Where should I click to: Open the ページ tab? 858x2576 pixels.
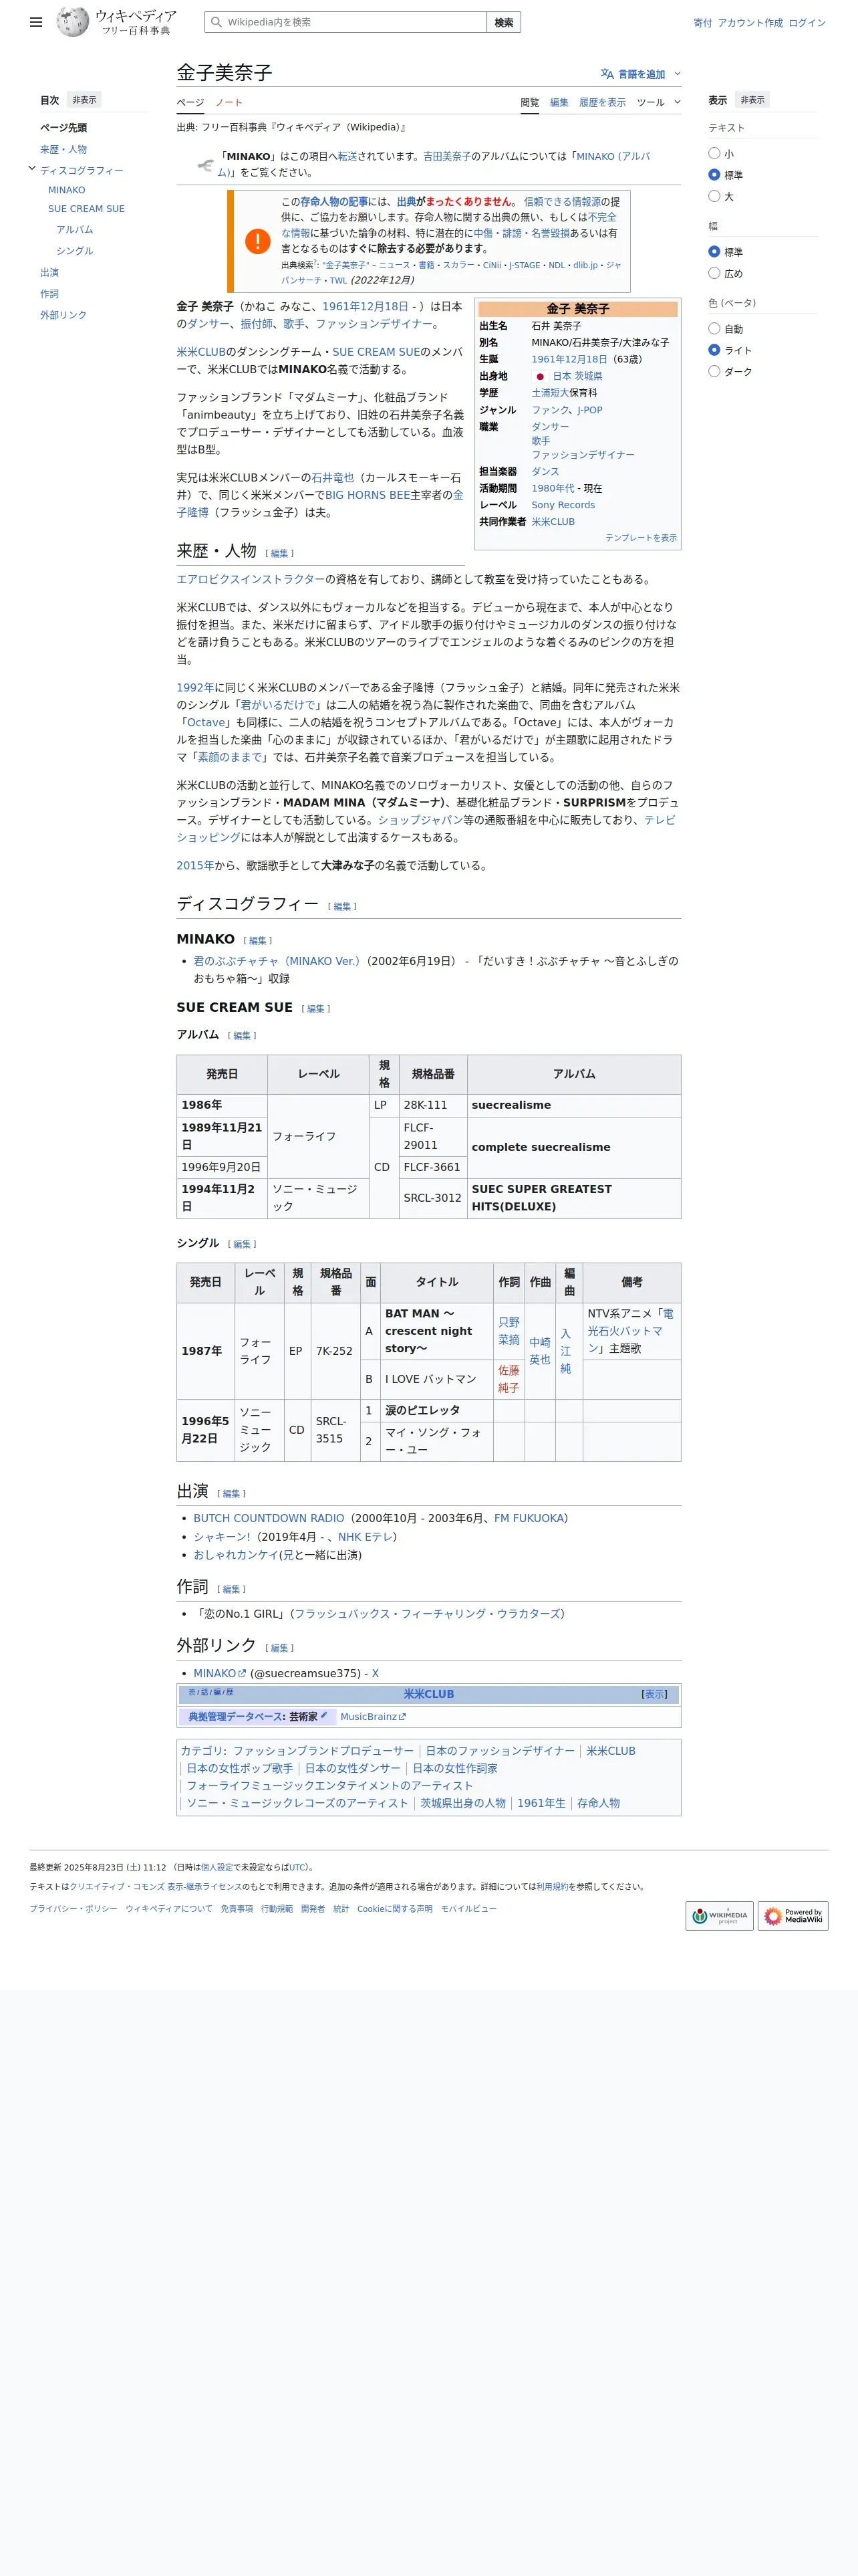click(190, 102)
